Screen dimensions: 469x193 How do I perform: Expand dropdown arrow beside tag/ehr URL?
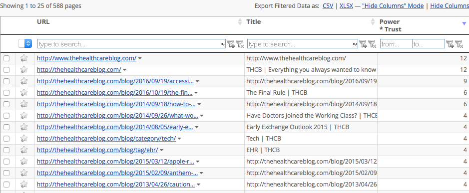(161, 150)
